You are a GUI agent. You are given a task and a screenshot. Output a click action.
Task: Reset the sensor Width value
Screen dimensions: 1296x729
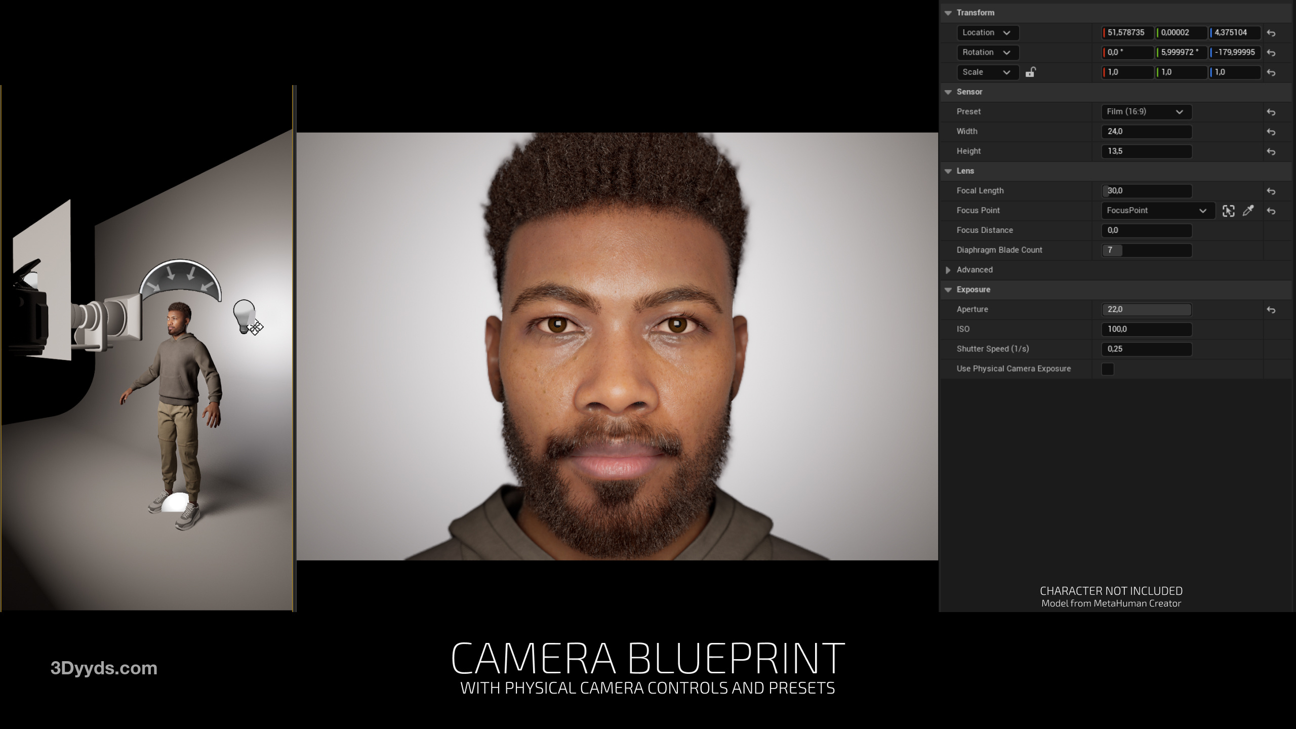(1271, 132)
